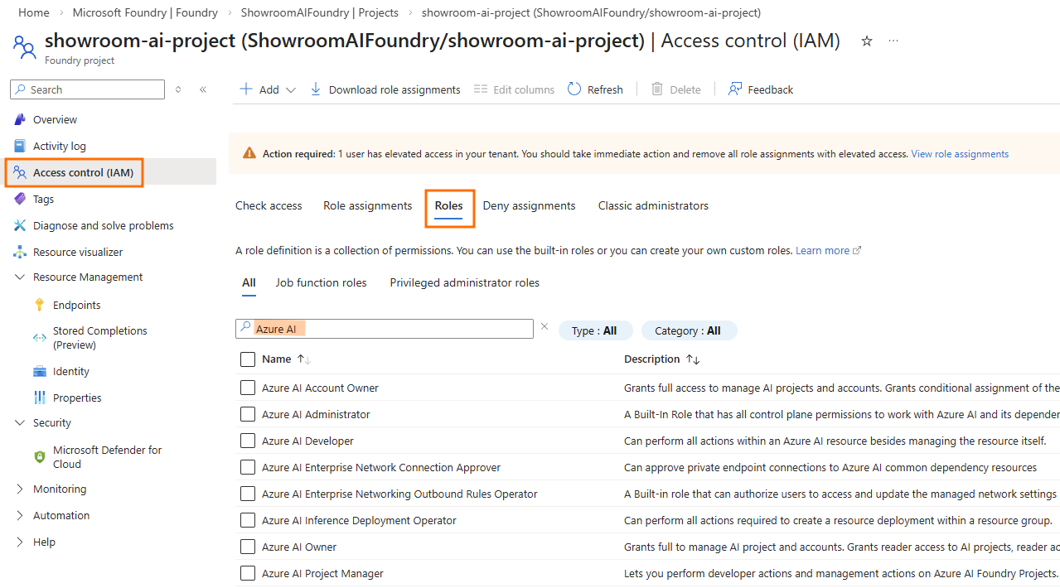
Task: Click the Refresh toolbar icon
Action: click(x=574, y=89)
